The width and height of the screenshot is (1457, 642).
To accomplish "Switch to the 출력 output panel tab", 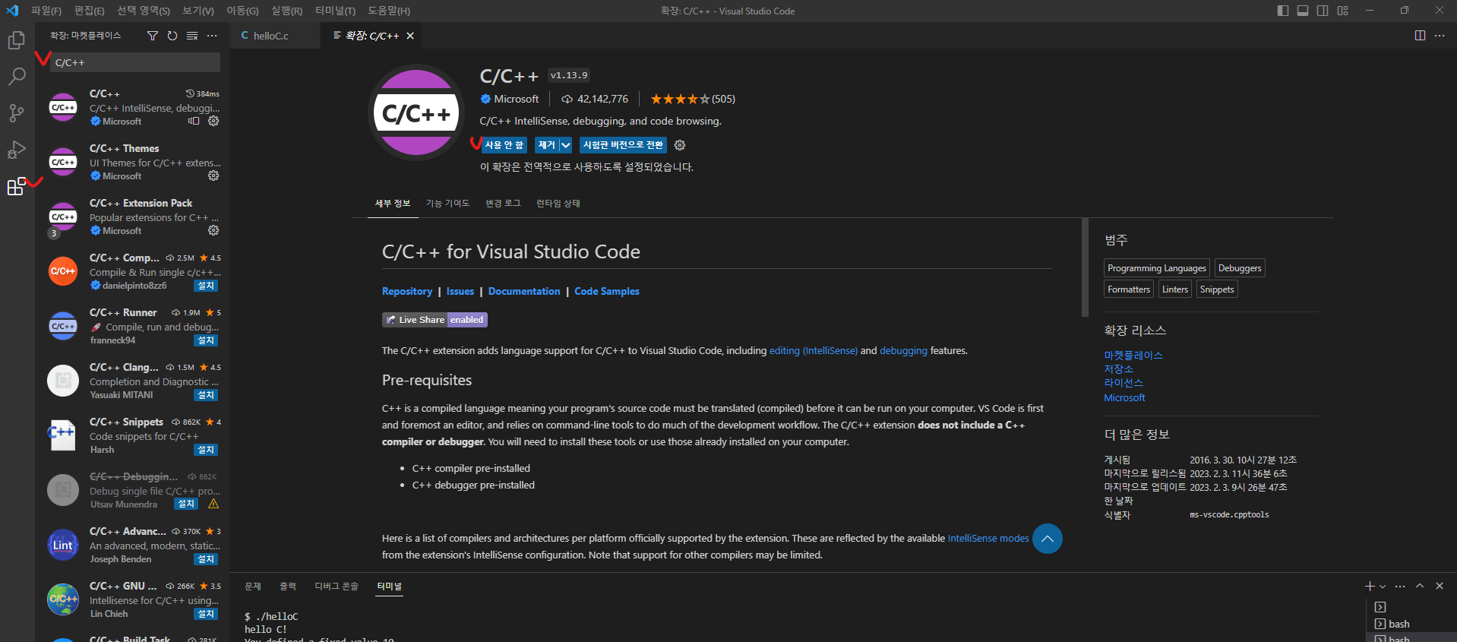I will pos(288,587).
